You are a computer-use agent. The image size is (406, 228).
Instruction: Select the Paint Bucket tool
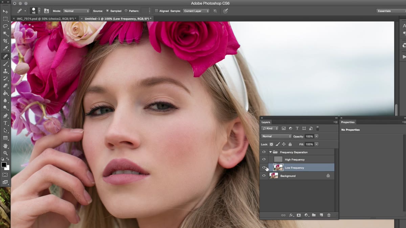pyautogui.click(x=5, y=93)
